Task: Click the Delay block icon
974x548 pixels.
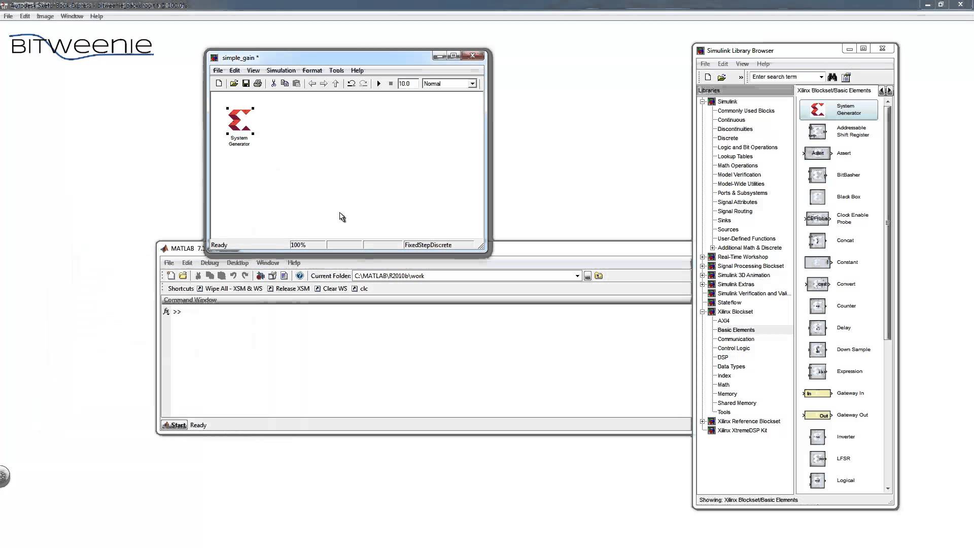Action: (817, 328)
